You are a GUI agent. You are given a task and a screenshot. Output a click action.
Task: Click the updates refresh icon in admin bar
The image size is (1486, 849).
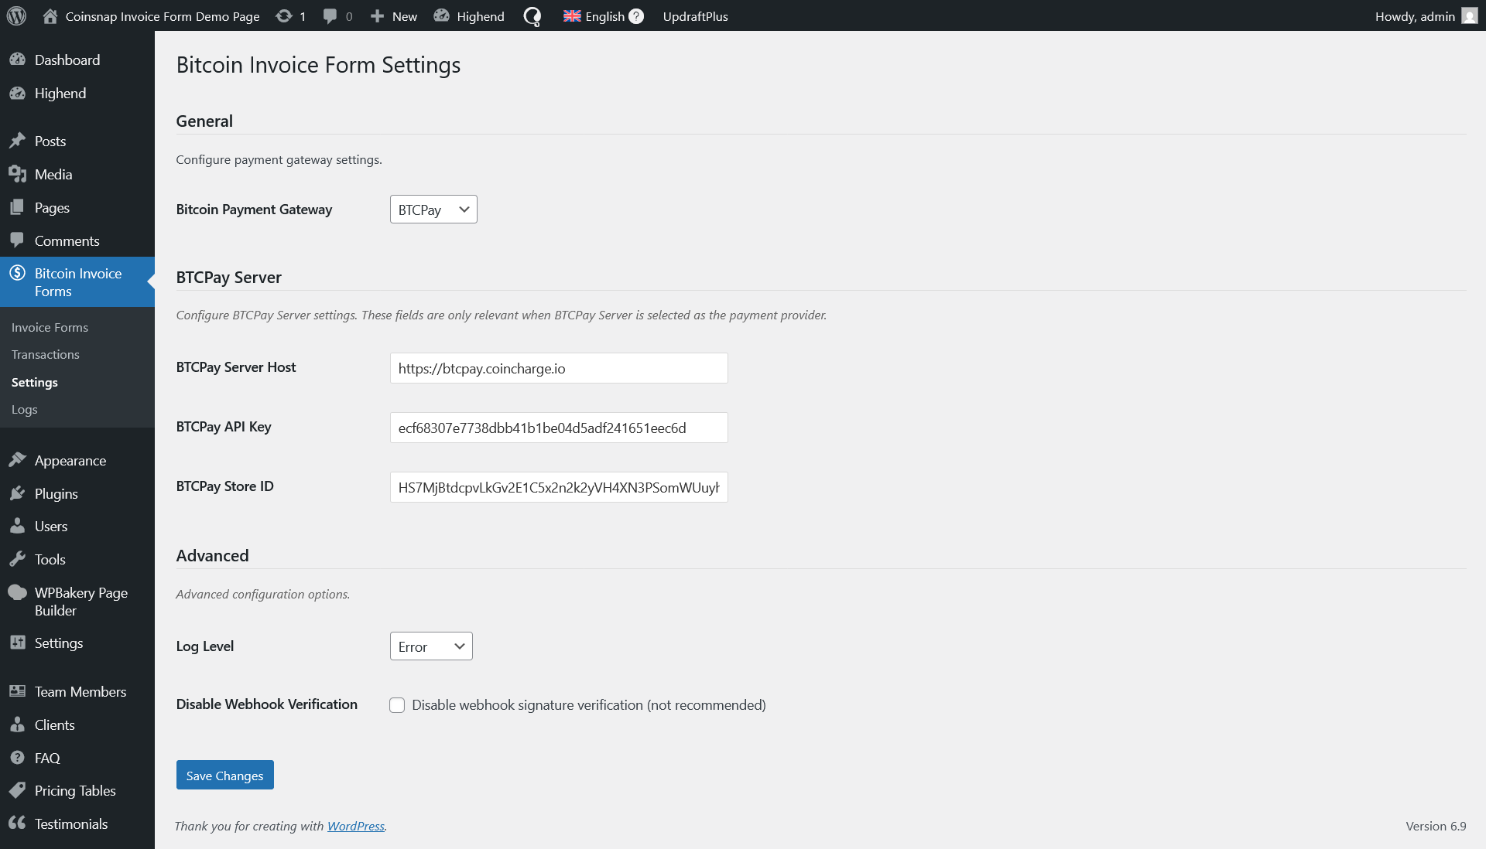[284, 16]
